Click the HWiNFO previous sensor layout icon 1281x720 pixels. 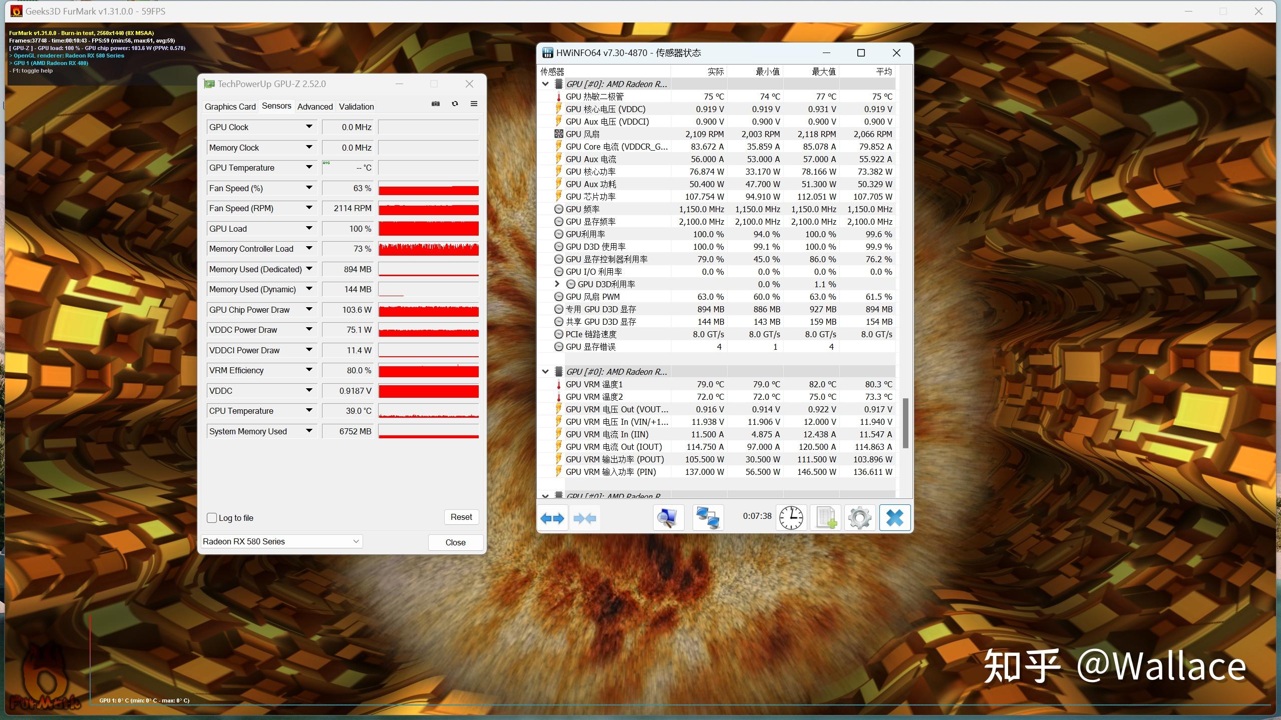click(552, 518)
